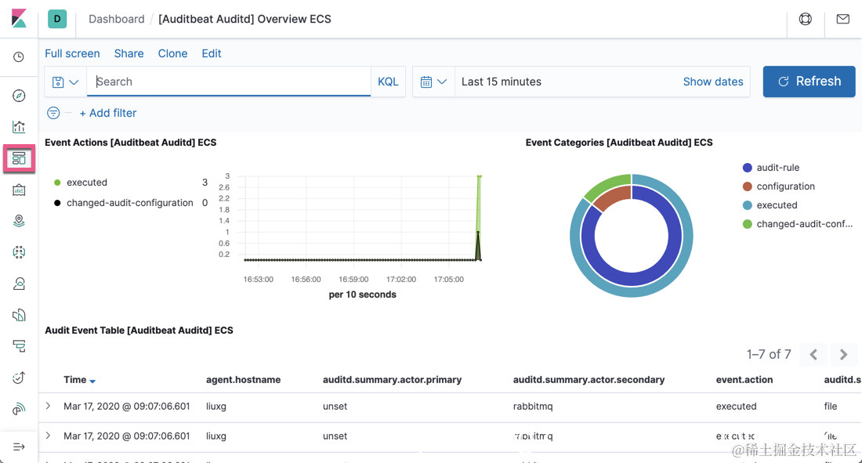The image size is (862, 463).
Task: Open the date quick menu calendar
Action: point(433,82)
